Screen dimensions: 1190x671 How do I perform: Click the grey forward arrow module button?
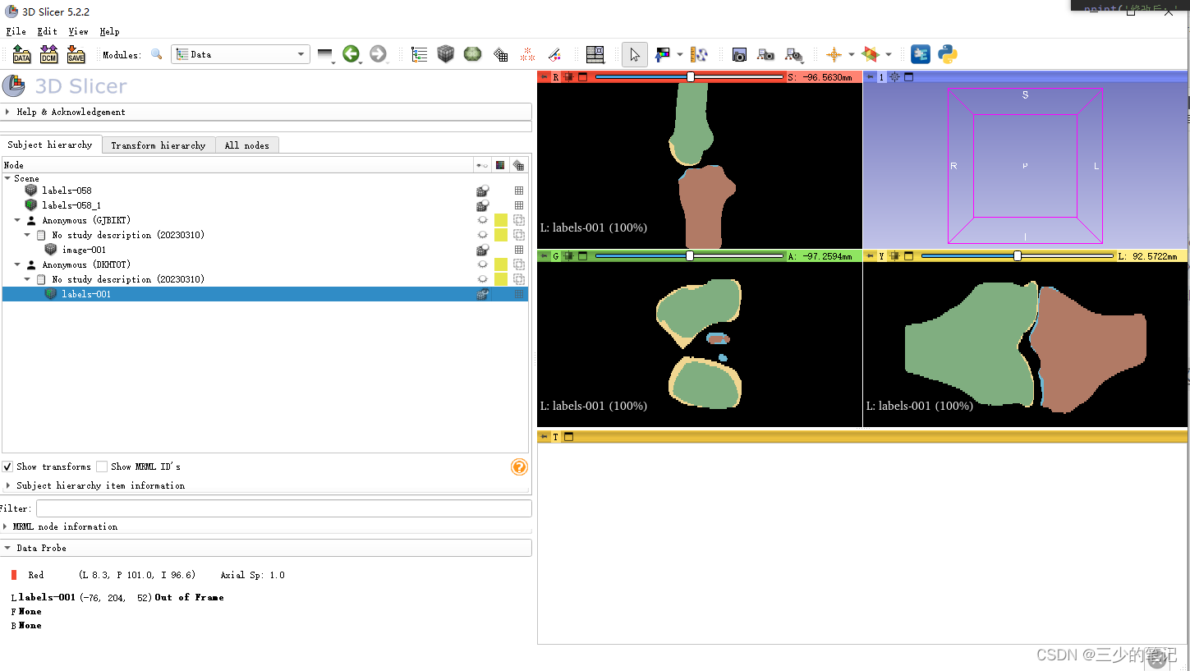[x=378, y=54]
